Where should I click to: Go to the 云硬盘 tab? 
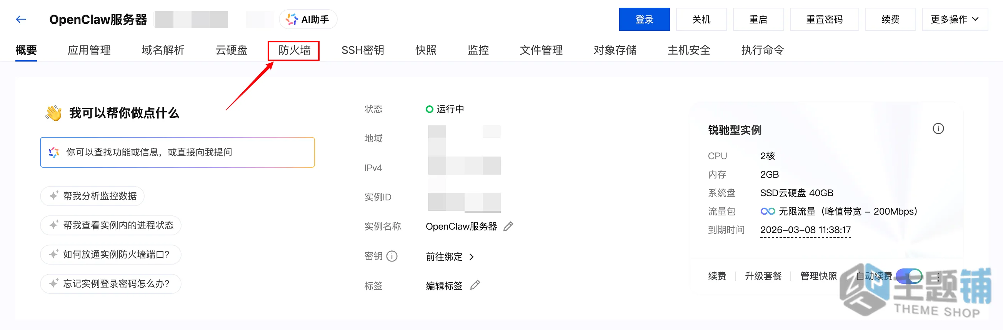pyautogui.click(x=231, y=50)
